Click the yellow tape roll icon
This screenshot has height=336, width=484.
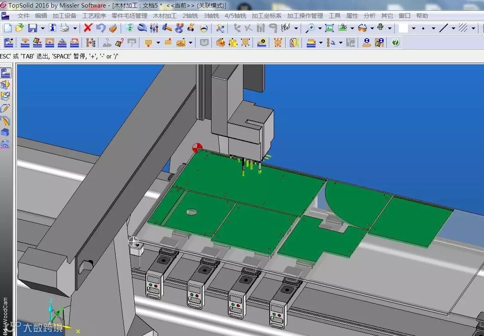(x=262, y=43)
